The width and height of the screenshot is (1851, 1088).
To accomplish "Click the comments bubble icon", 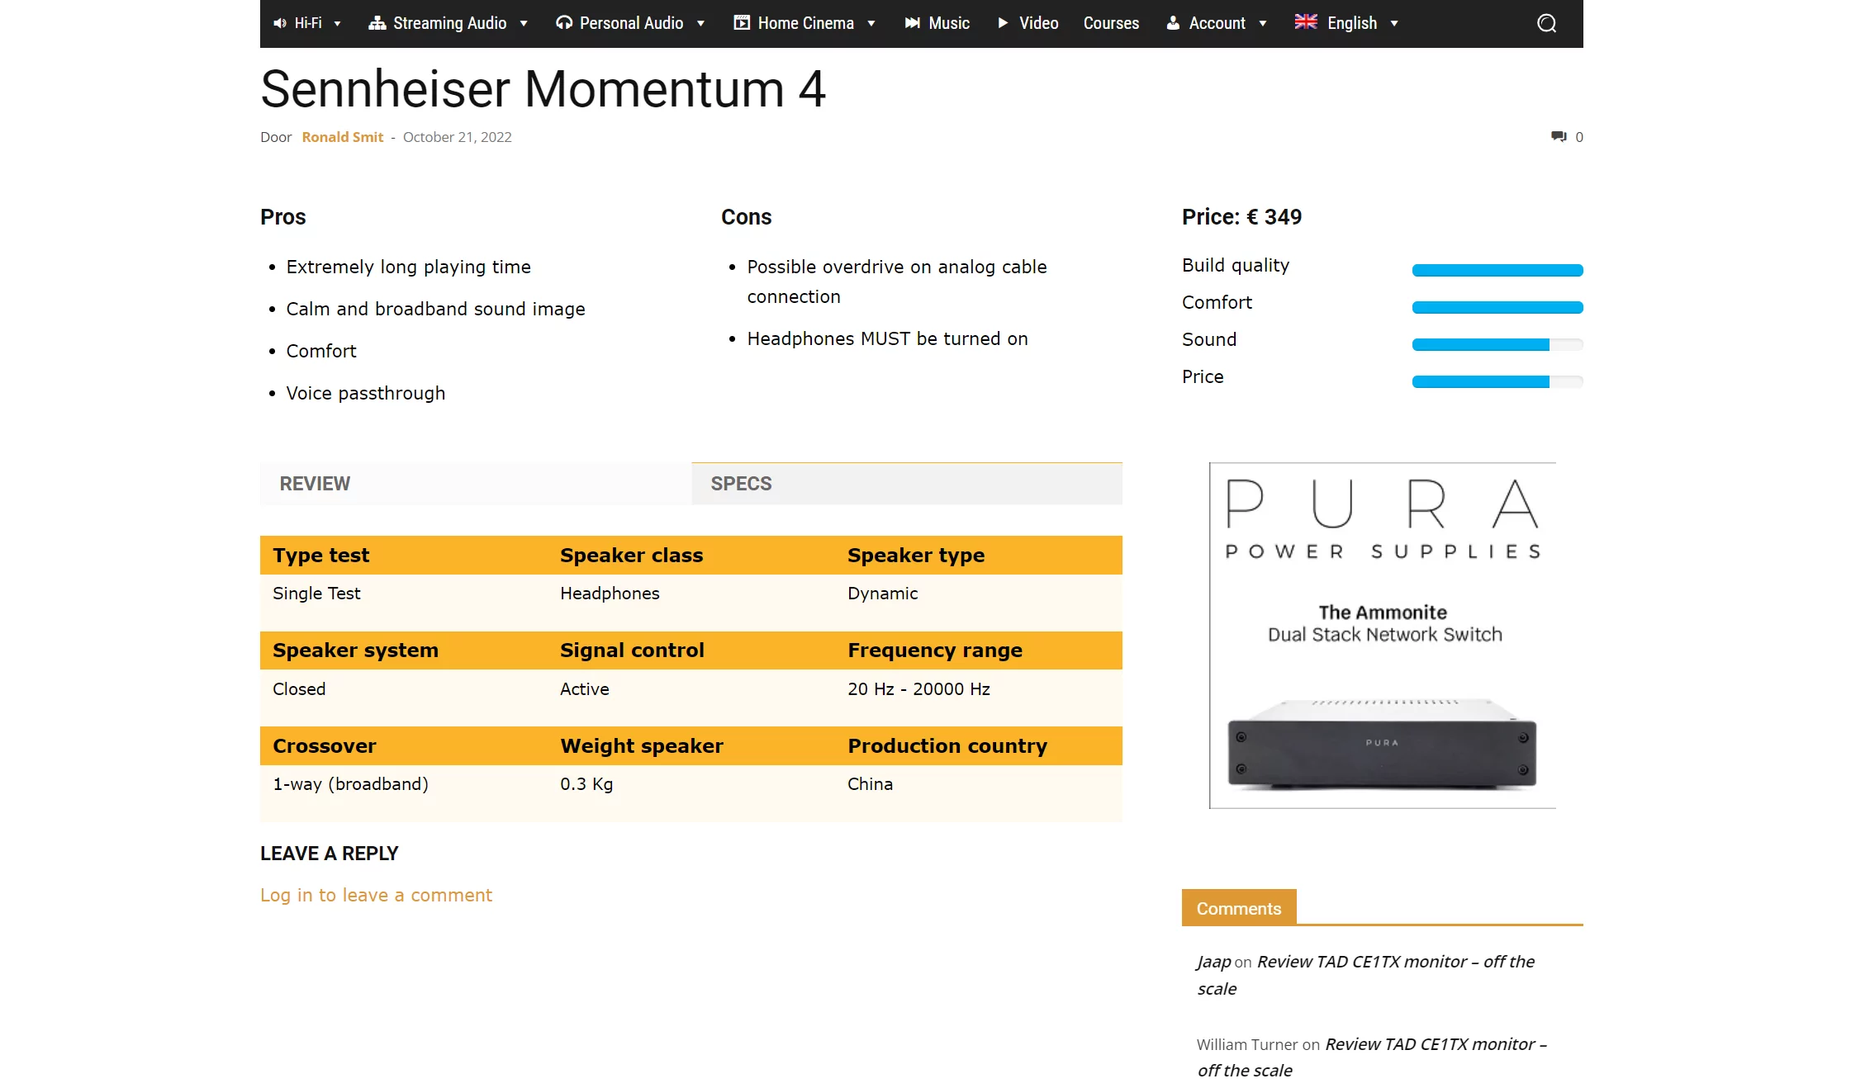I will point(1559,136).
